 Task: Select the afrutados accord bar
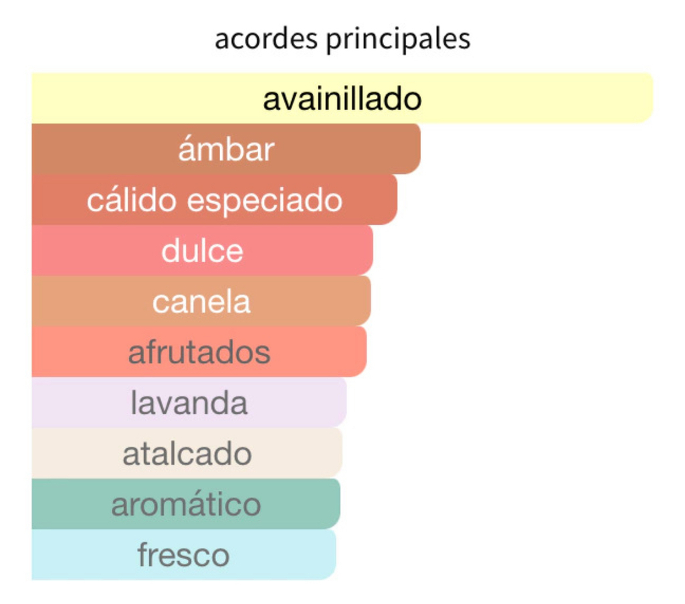coord(199,352)
